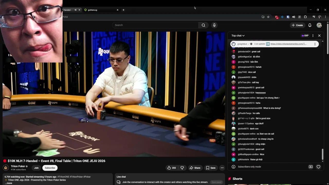Image resolution: width=329 pixels, height=185 pixels.
Task: Click the Open panel button for Live chat
Action: point(216,182)
